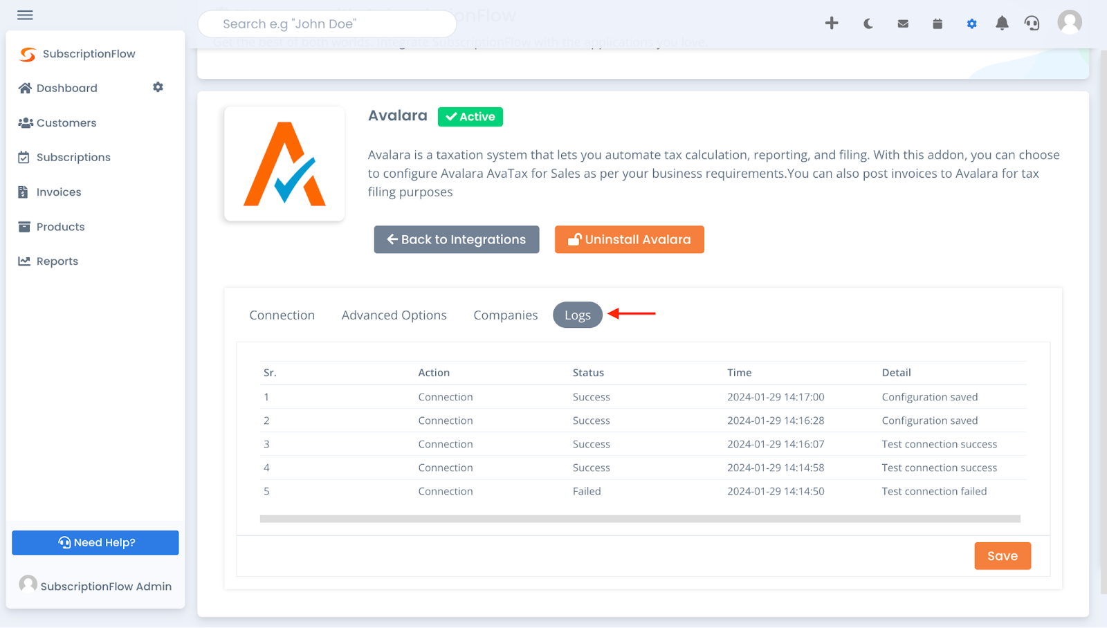Screen dimensions: 1107x628
Task: Open Products in sidebar
Action: point(51,226)
